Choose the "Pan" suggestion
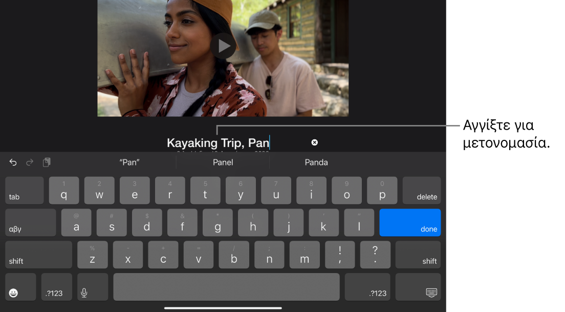 click(129, 162)
